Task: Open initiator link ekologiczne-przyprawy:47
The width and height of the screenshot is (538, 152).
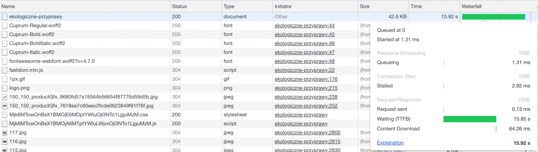Action: (x=305, y=52)
